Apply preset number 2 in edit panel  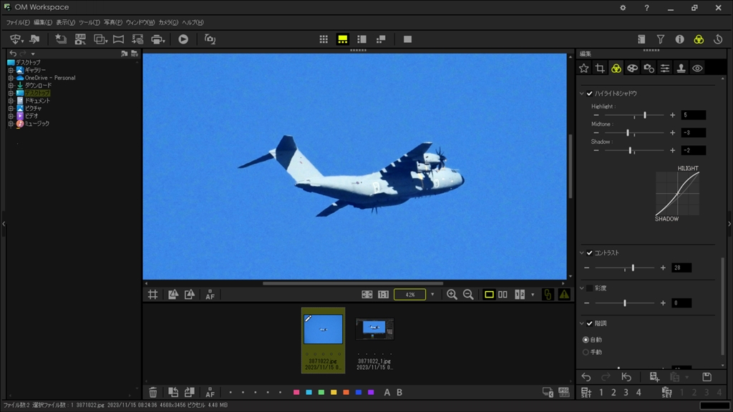pos(613,393)
